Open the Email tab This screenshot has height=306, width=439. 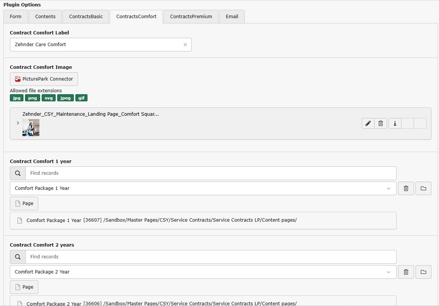(232, 17)
